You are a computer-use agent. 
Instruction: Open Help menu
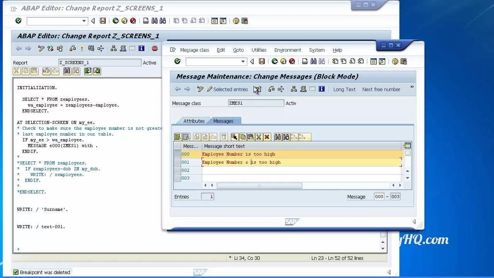[337, 50]
